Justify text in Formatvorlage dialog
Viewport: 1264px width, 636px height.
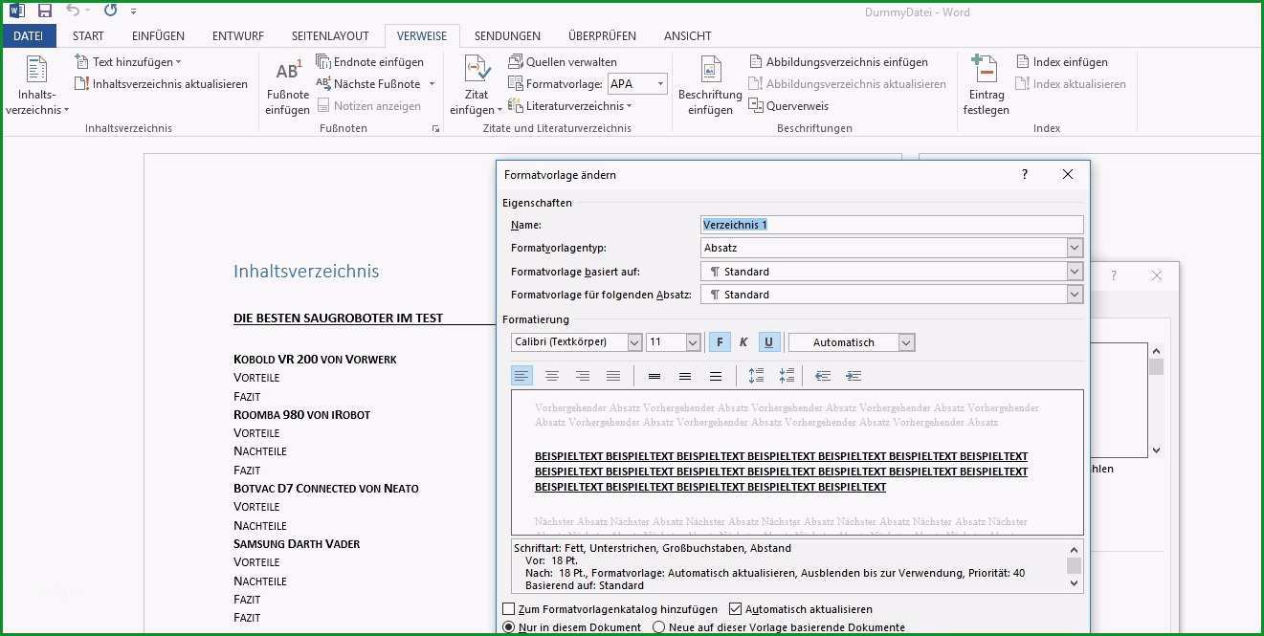coord(613,376)
